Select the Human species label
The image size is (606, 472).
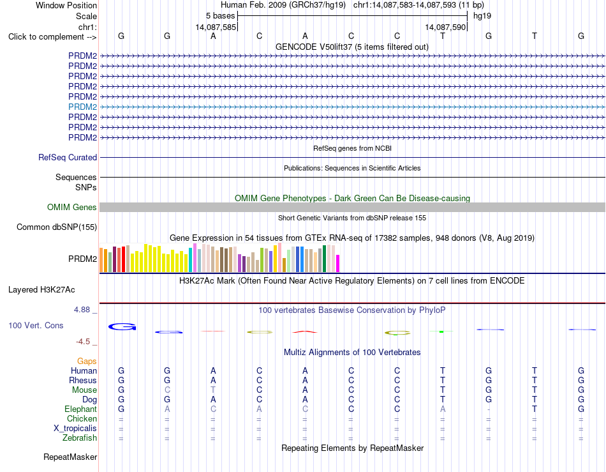[84, 370]
